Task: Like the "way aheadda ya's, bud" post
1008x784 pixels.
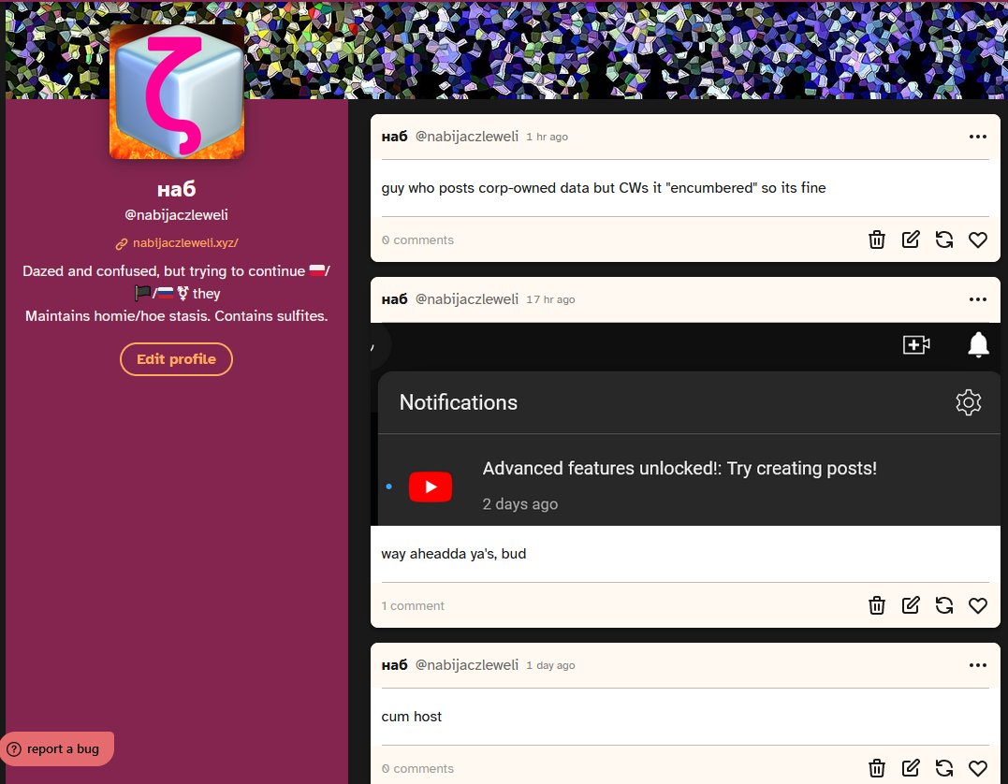Action: pyautogui.click(x=978, y=605)
